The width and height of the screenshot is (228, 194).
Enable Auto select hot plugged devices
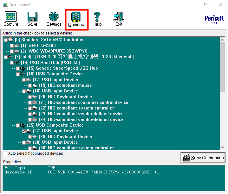(x=5, y=153)
